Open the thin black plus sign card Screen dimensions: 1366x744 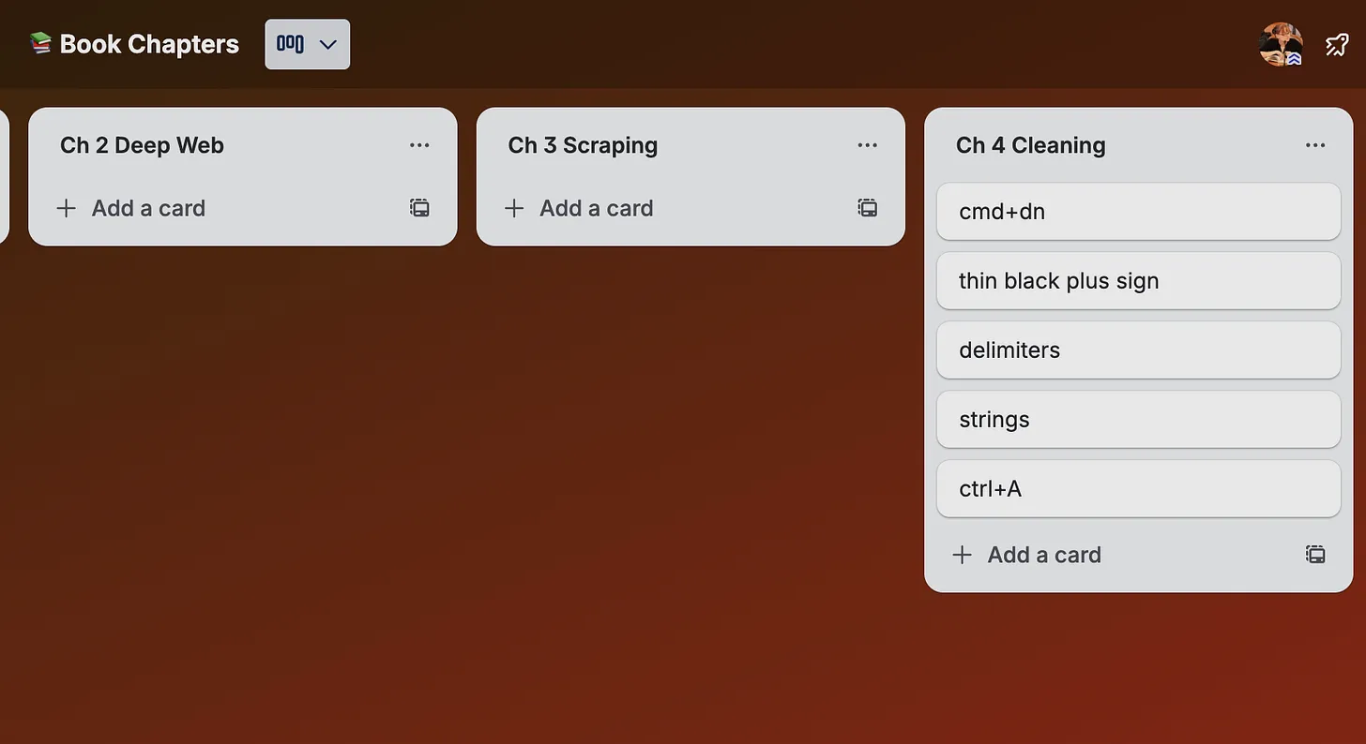(1138, 281)
